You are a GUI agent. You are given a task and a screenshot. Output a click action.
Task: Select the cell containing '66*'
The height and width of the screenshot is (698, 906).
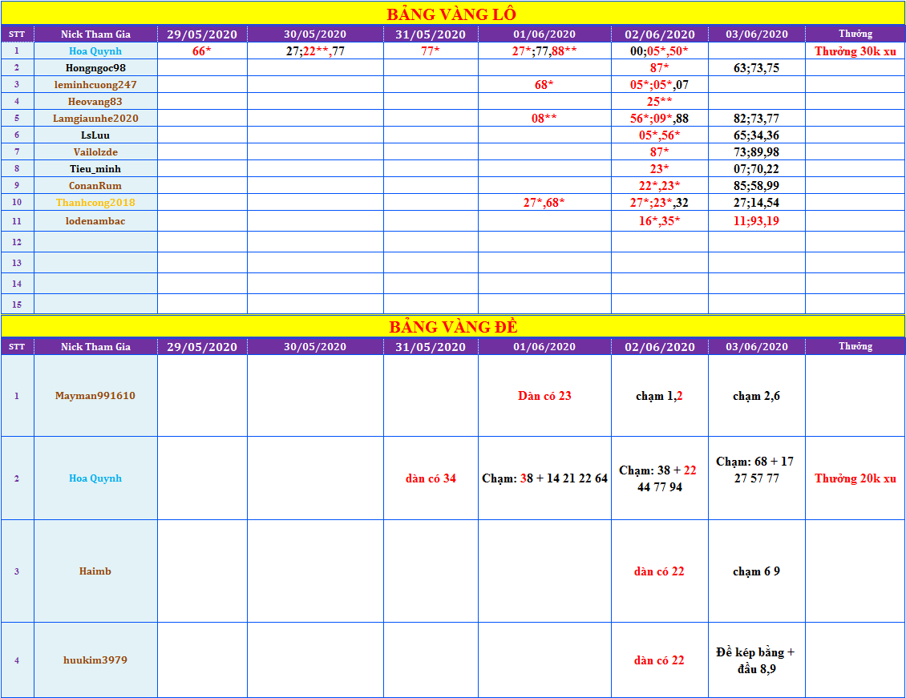coord(202,50)
